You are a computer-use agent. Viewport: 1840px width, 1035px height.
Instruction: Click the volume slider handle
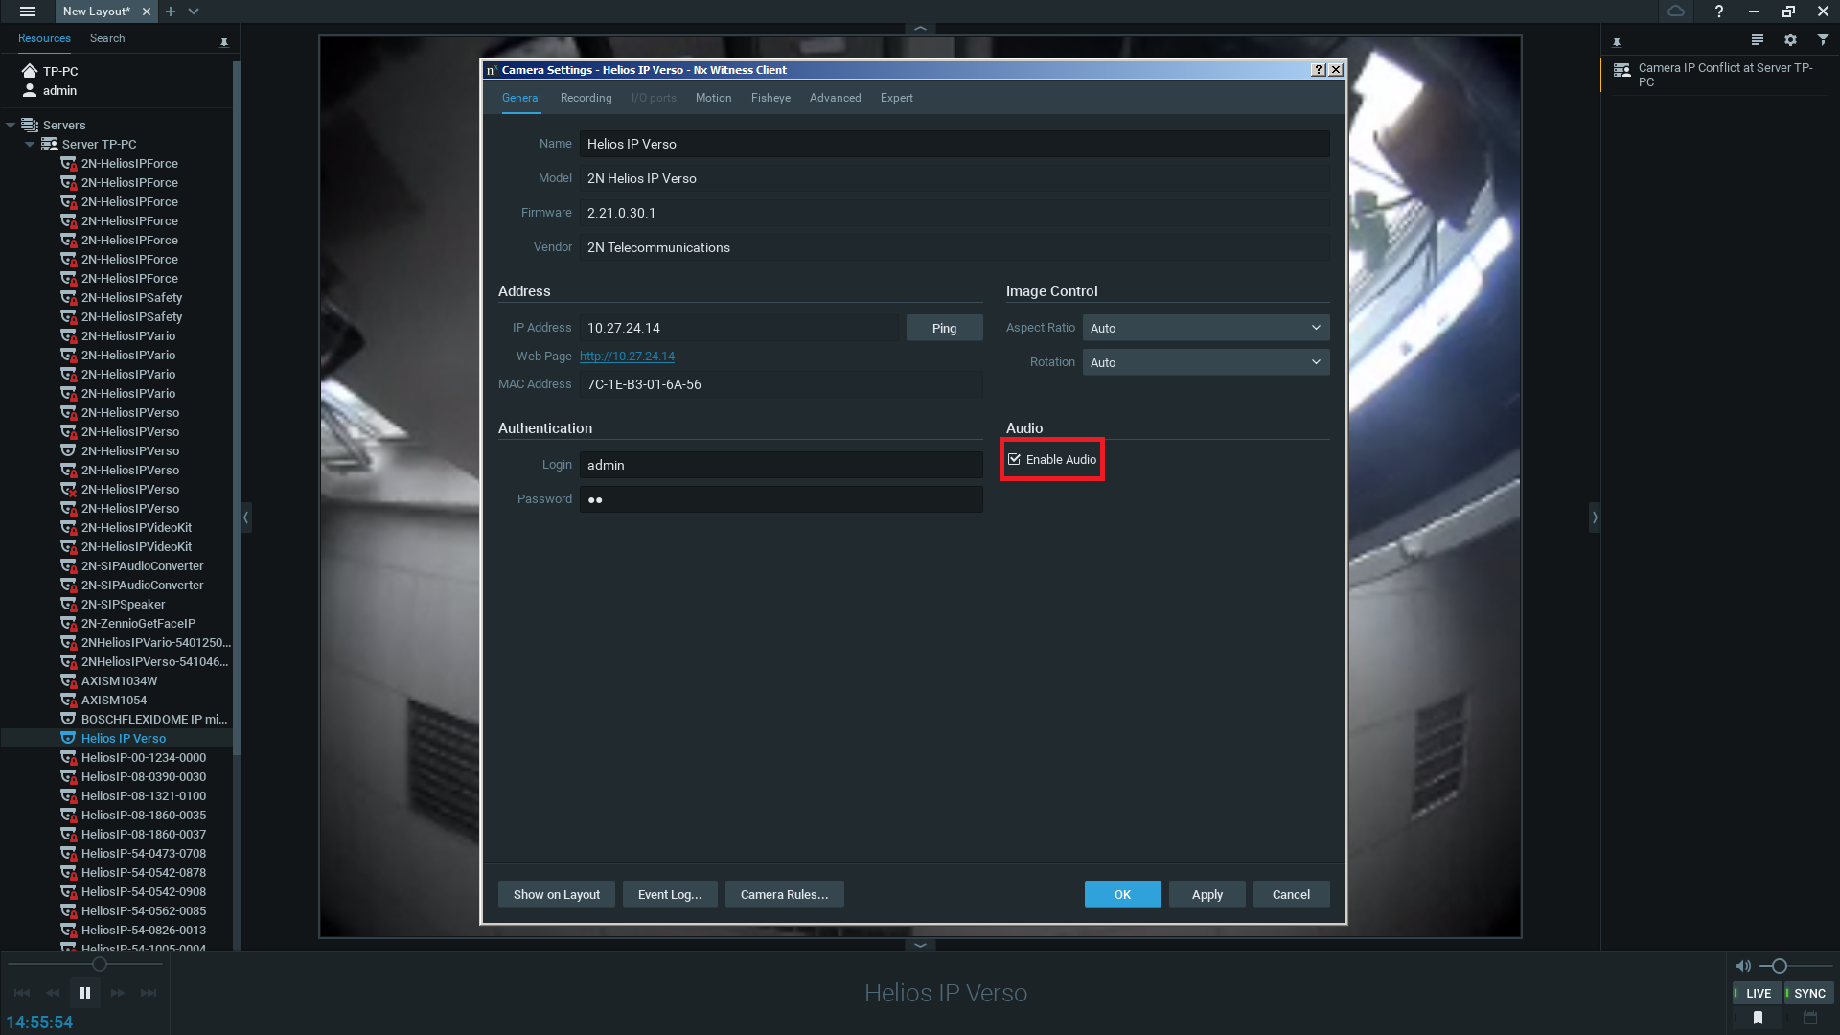click(1780, 966)
